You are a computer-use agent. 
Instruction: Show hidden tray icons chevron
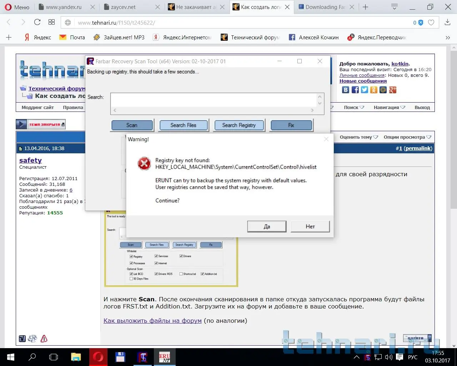click(356, 357)
